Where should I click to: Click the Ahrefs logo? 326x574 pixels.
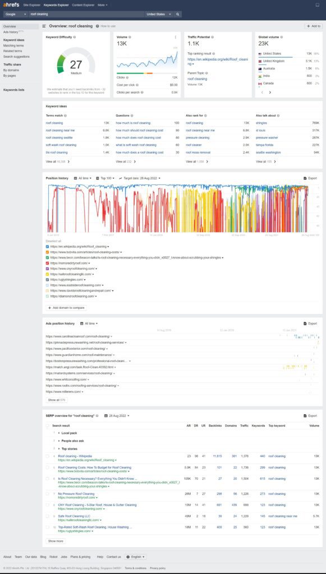pos(11,5)
